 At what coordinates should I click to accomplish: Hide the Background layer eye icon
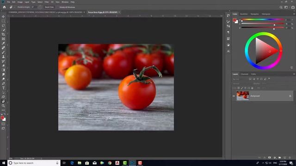coord(234,96)
